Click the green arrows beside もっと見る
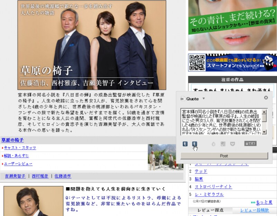Viewport: 277px width, 216px height. 253,202
